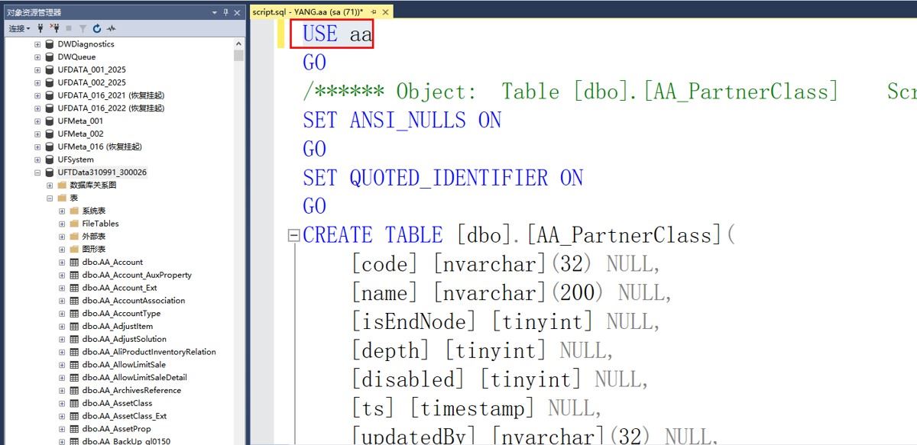Select the script.sql - YANG.aa tab
The width and height of the screenshot is (917, 445).
(309, 12)
